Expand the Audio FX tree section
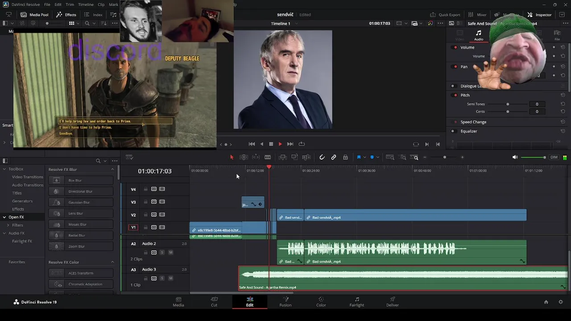Viewport: 571px width, 321px height. click(4, 233)
